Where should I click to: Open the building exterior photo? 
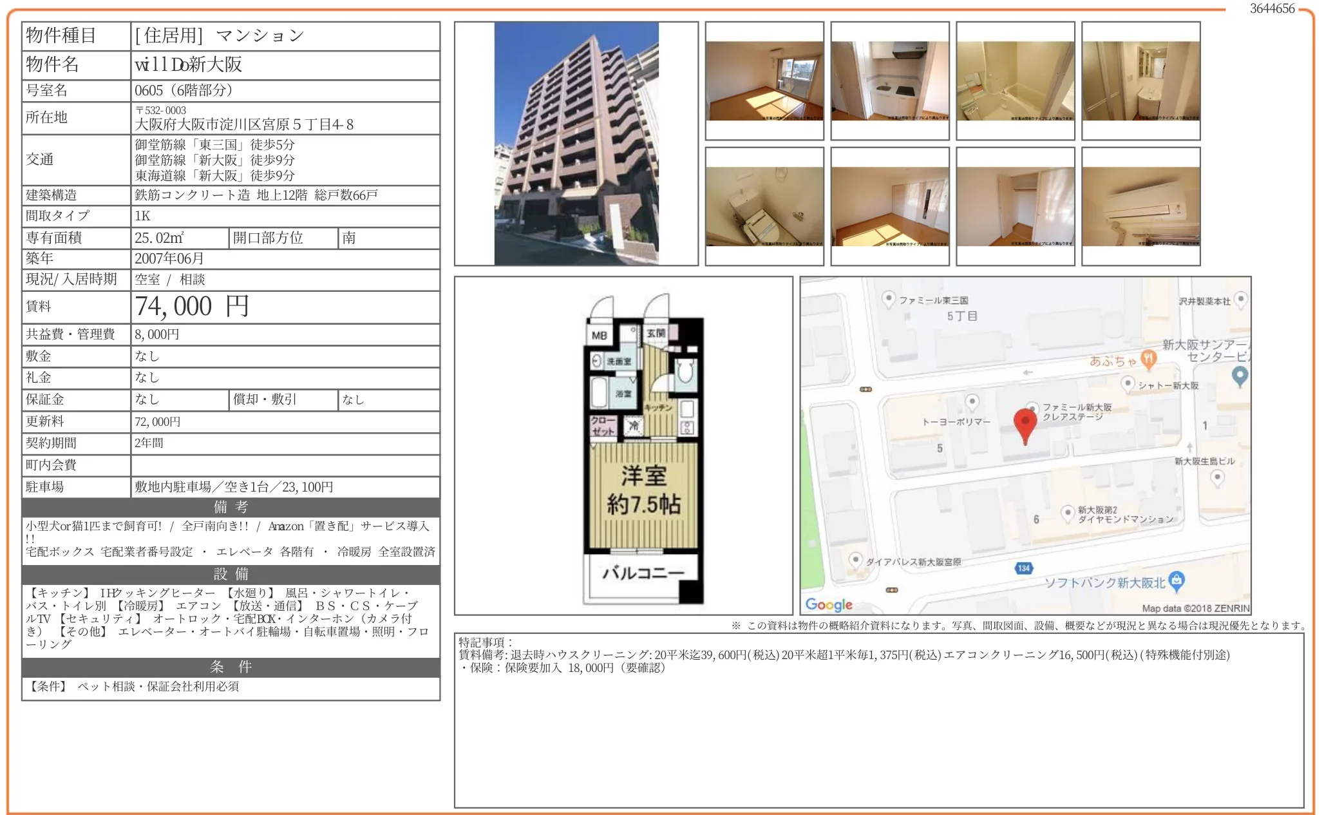point(576,144)
